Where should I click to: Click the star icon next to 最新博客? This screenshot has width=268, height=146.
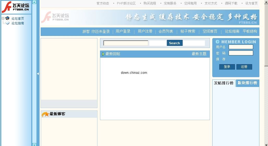pos(45,114)
